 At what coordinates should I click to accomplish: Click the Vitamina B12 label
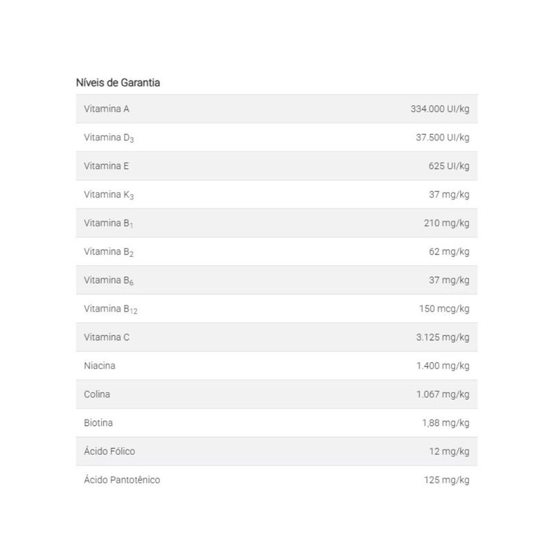coord(111,310)
